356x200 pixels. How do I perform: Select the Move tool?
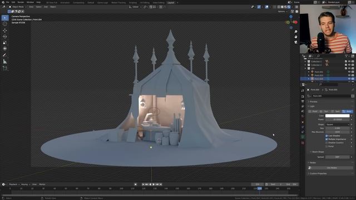5,31
